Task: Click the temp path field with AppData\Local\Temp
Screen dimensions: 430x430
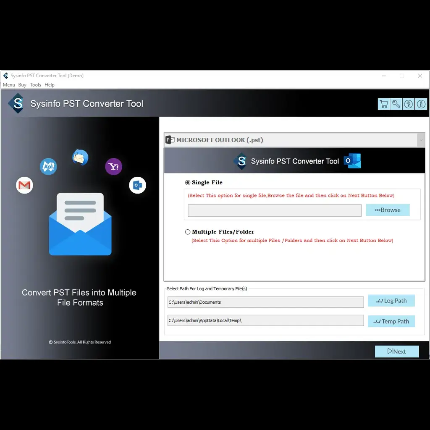Action: [265, 320]
